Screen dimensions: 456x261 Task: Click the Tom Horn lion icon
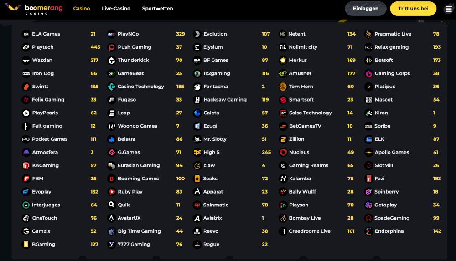283,87
